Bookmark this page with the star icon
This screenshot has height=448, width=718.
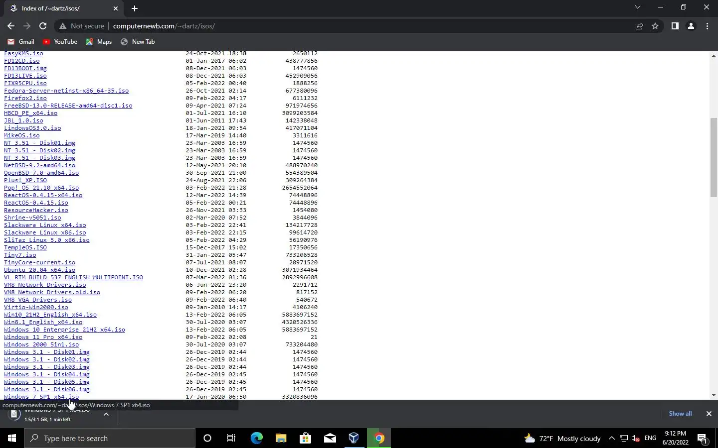(x=655, y=26)
